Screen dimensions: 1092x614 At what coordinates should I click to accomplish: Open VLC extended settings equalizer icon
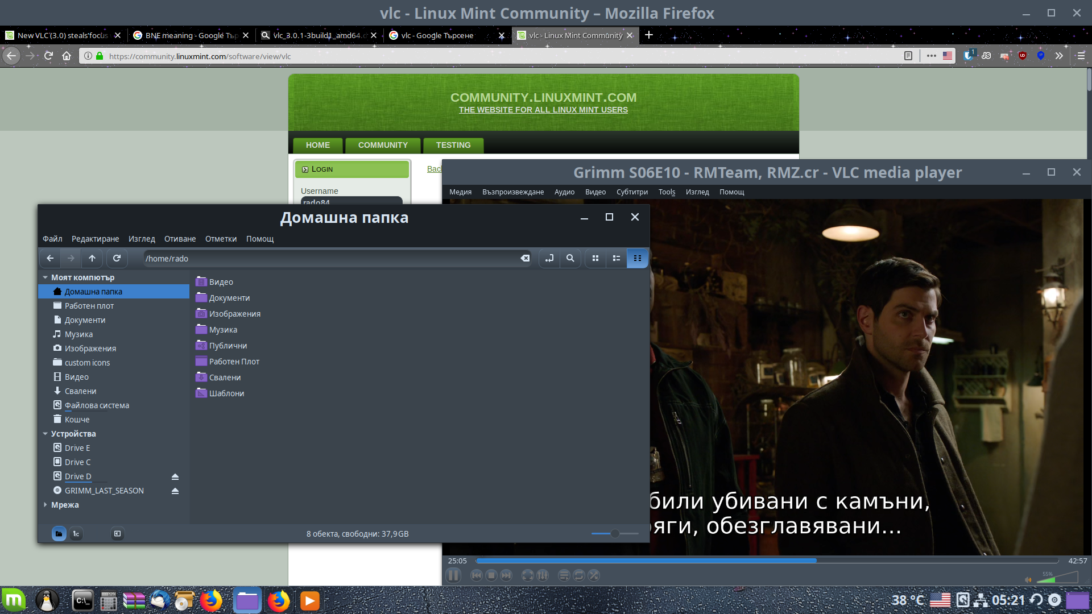coord(543,575)
